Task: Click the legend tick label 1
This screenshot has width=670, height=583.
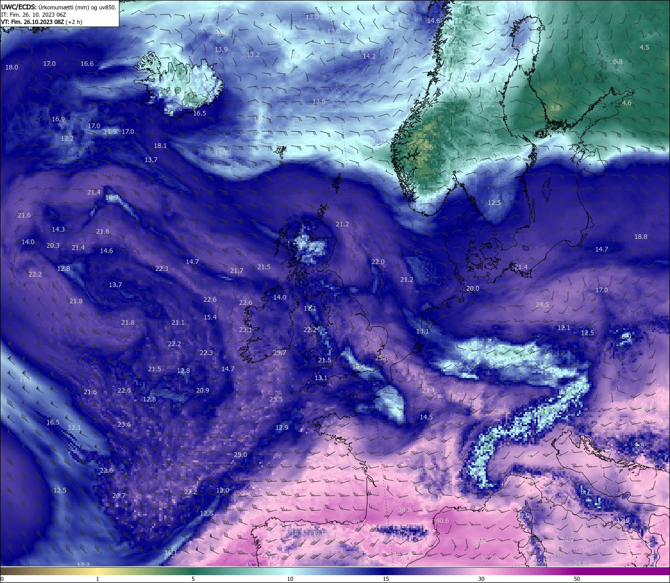Action: click(97, 579)
